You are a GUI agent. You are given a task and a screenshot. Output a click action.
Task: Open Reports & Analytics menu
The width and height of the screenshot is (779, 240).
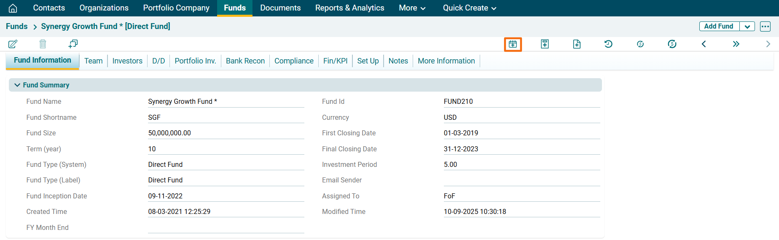[x=349, y=8]
